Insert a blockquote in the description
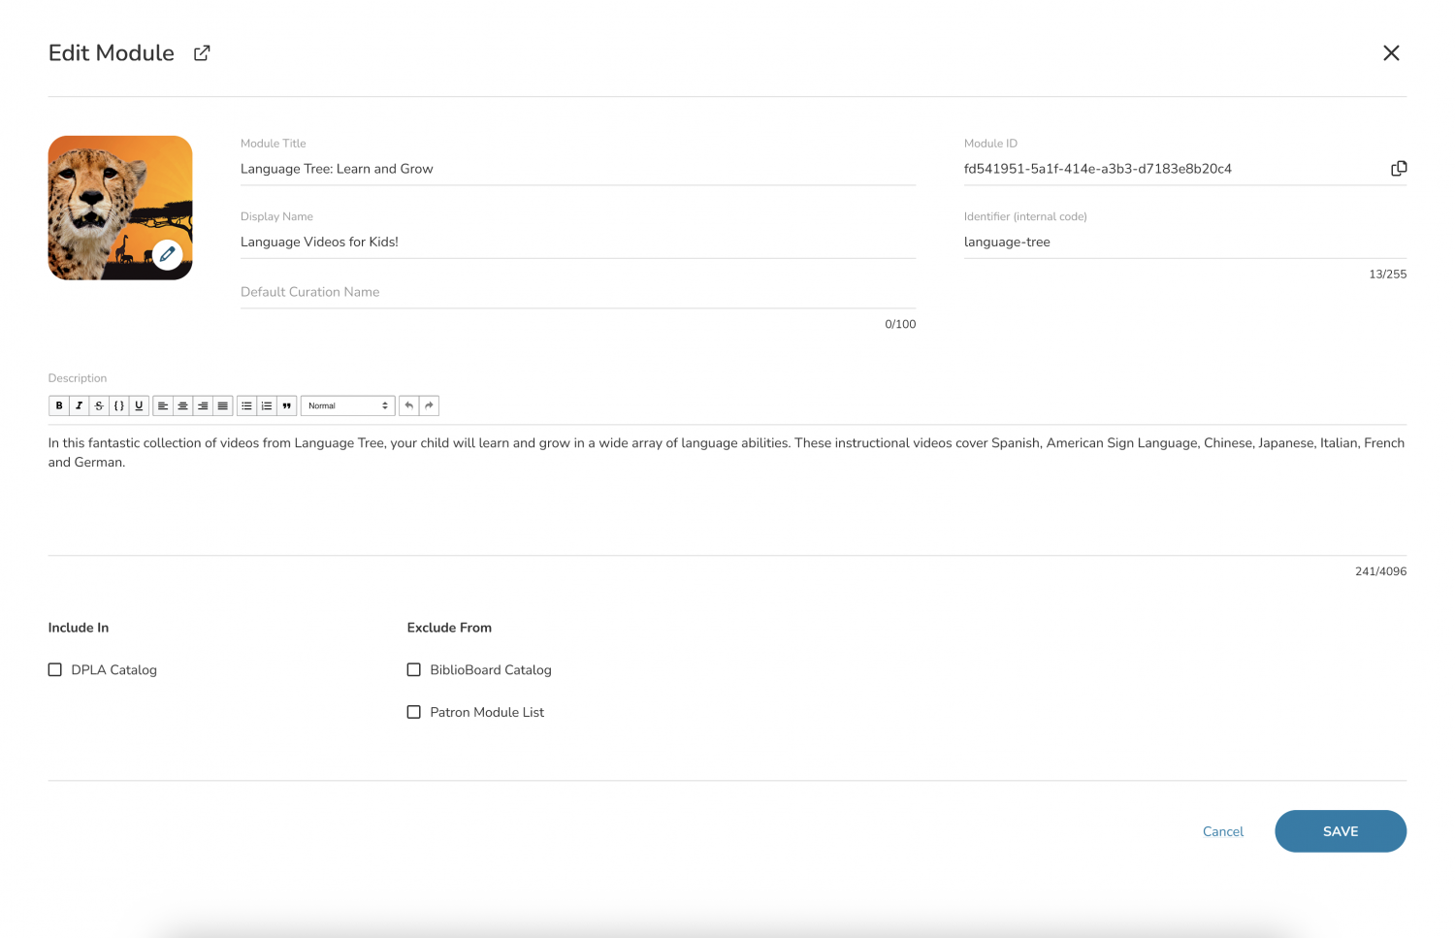 [x=287, y=405]
